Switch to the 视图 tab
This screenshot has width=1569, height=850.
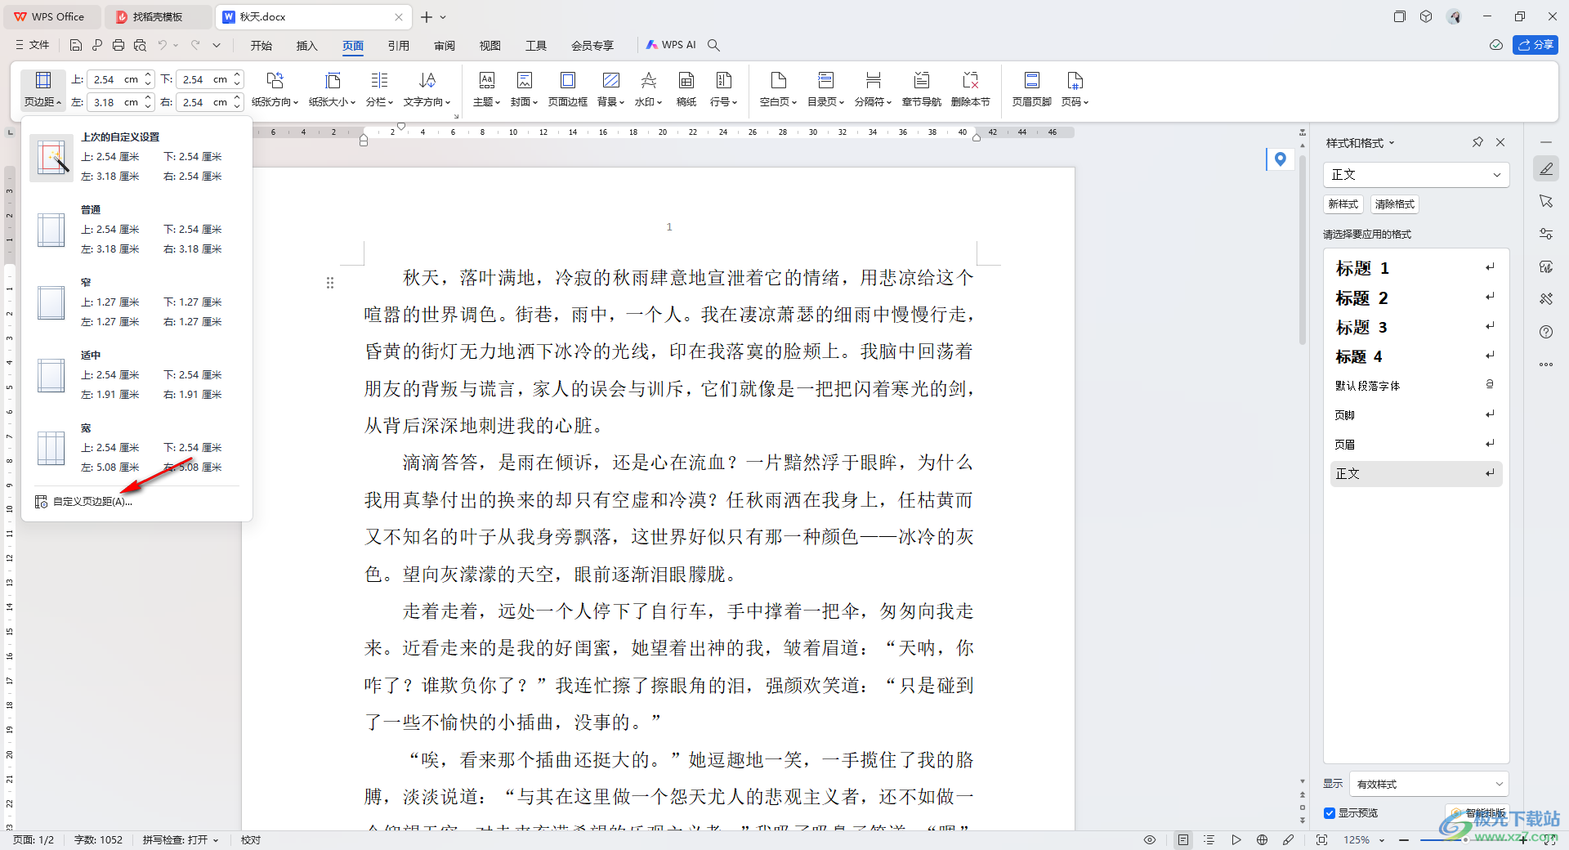tap(490, 45)
